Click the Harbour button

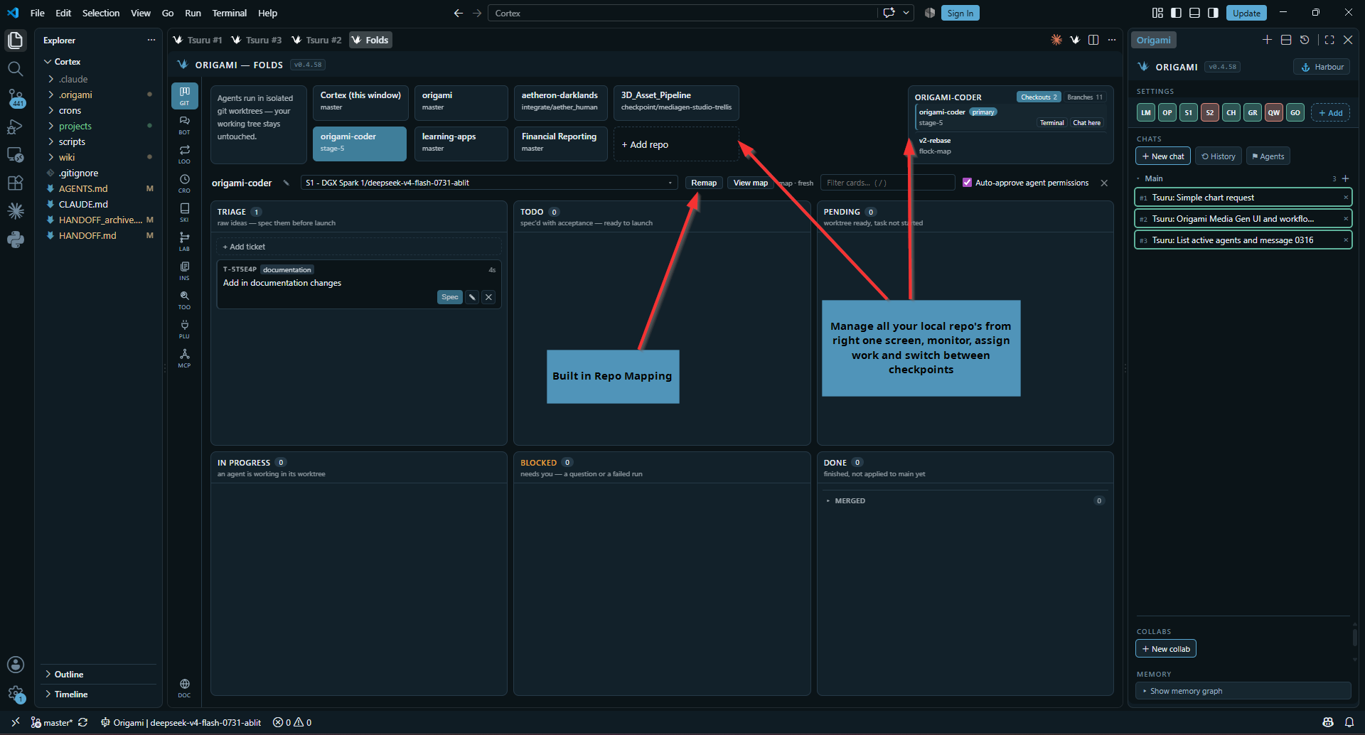[1322, 67]
